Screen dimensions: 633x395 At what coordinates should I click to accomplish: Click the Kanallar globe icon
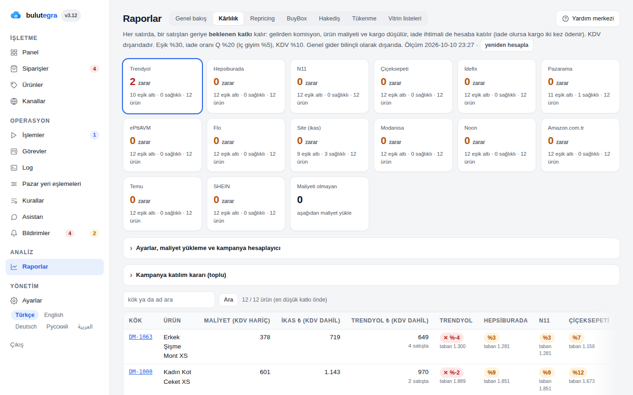14,101
